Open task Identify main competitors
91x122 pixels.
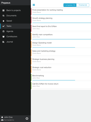tap(61, 36)
